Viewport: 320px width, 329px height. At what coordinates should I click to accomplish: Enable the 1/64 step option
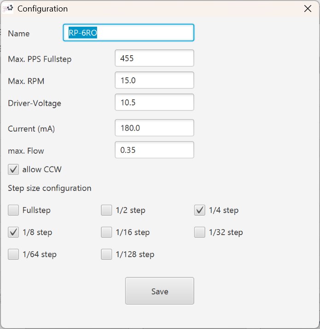tap(13, 254)
